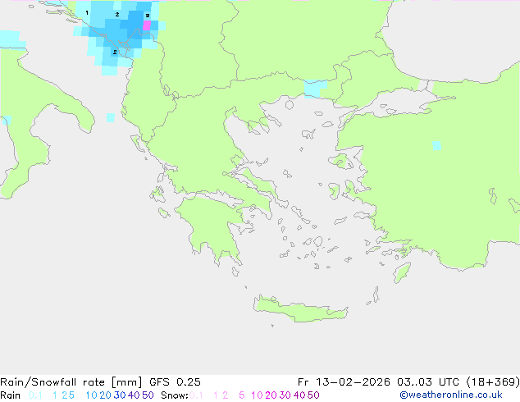
Task: Click the "1" rainfall value on the map
Action: tap(87, 13)
